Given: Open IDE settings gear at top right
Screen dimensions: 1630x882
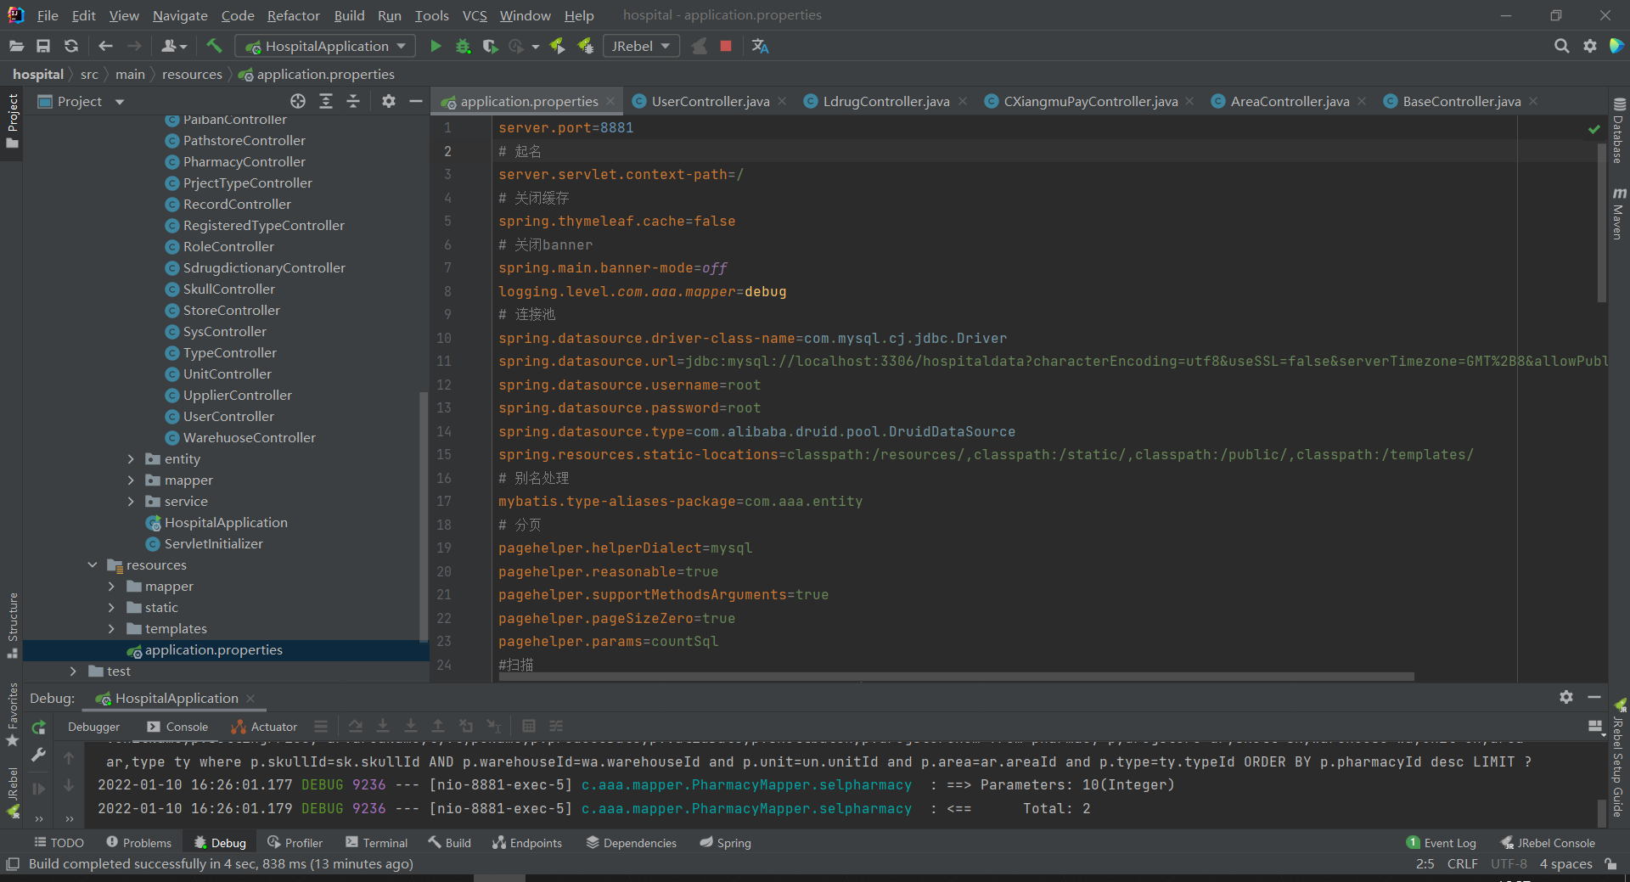Looking at the screenshot, I should tap(1589, 46).
